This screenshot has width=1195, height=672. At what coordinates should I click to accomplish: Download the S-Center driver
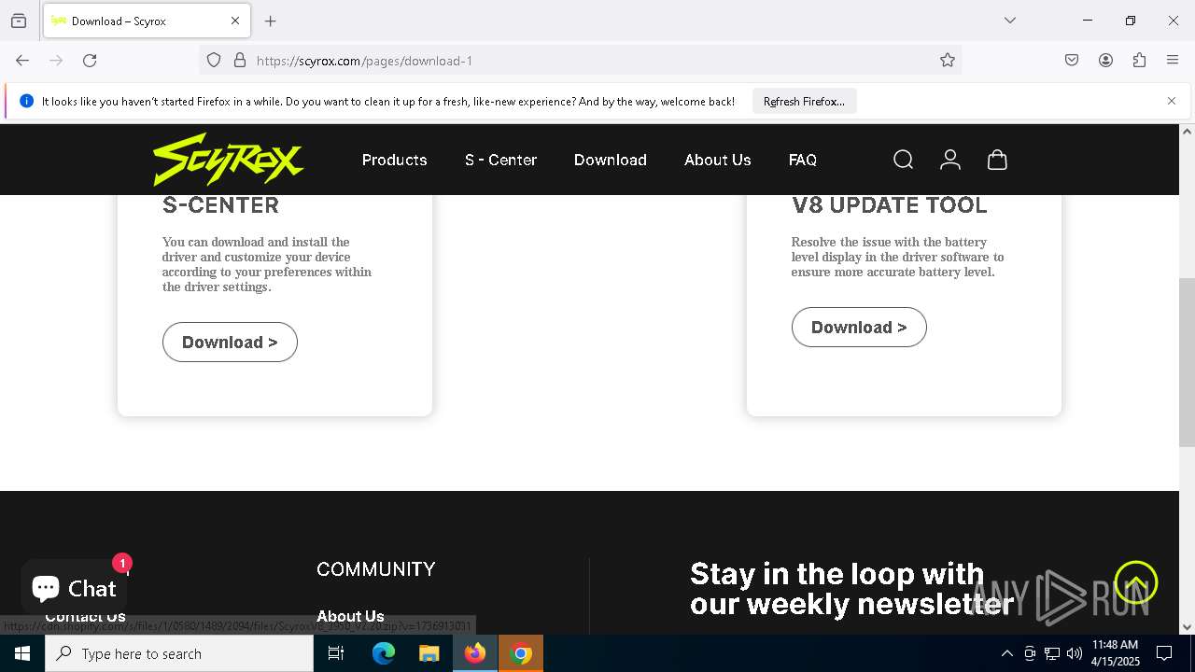tap(230, 343)
